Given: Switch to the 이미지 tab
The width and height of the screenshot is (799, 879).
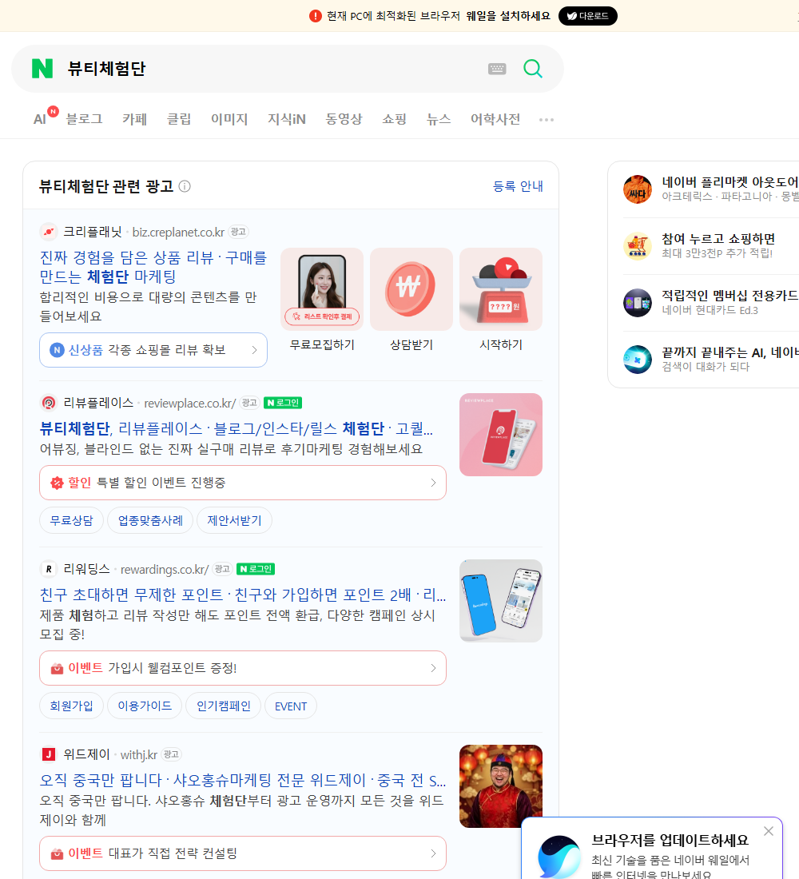Looking at the screenshot, I should (x=229, y=119).
